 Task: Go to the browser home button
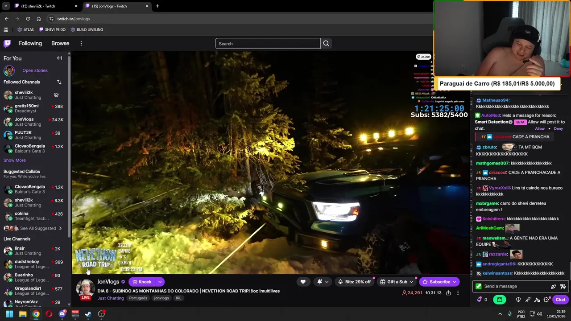coord(38,19)
